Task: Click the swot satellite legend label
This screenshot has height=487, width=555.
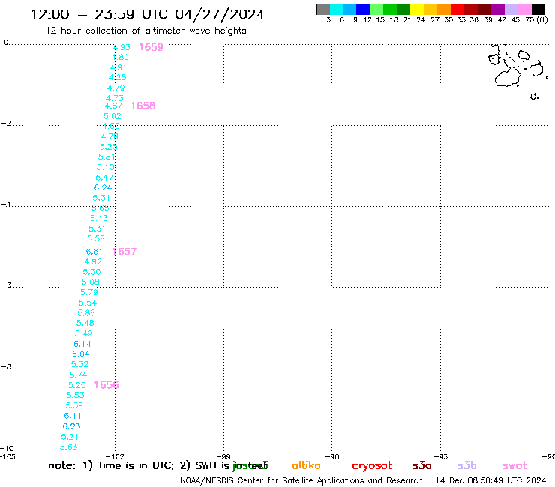Action: (x=514, y=465)
